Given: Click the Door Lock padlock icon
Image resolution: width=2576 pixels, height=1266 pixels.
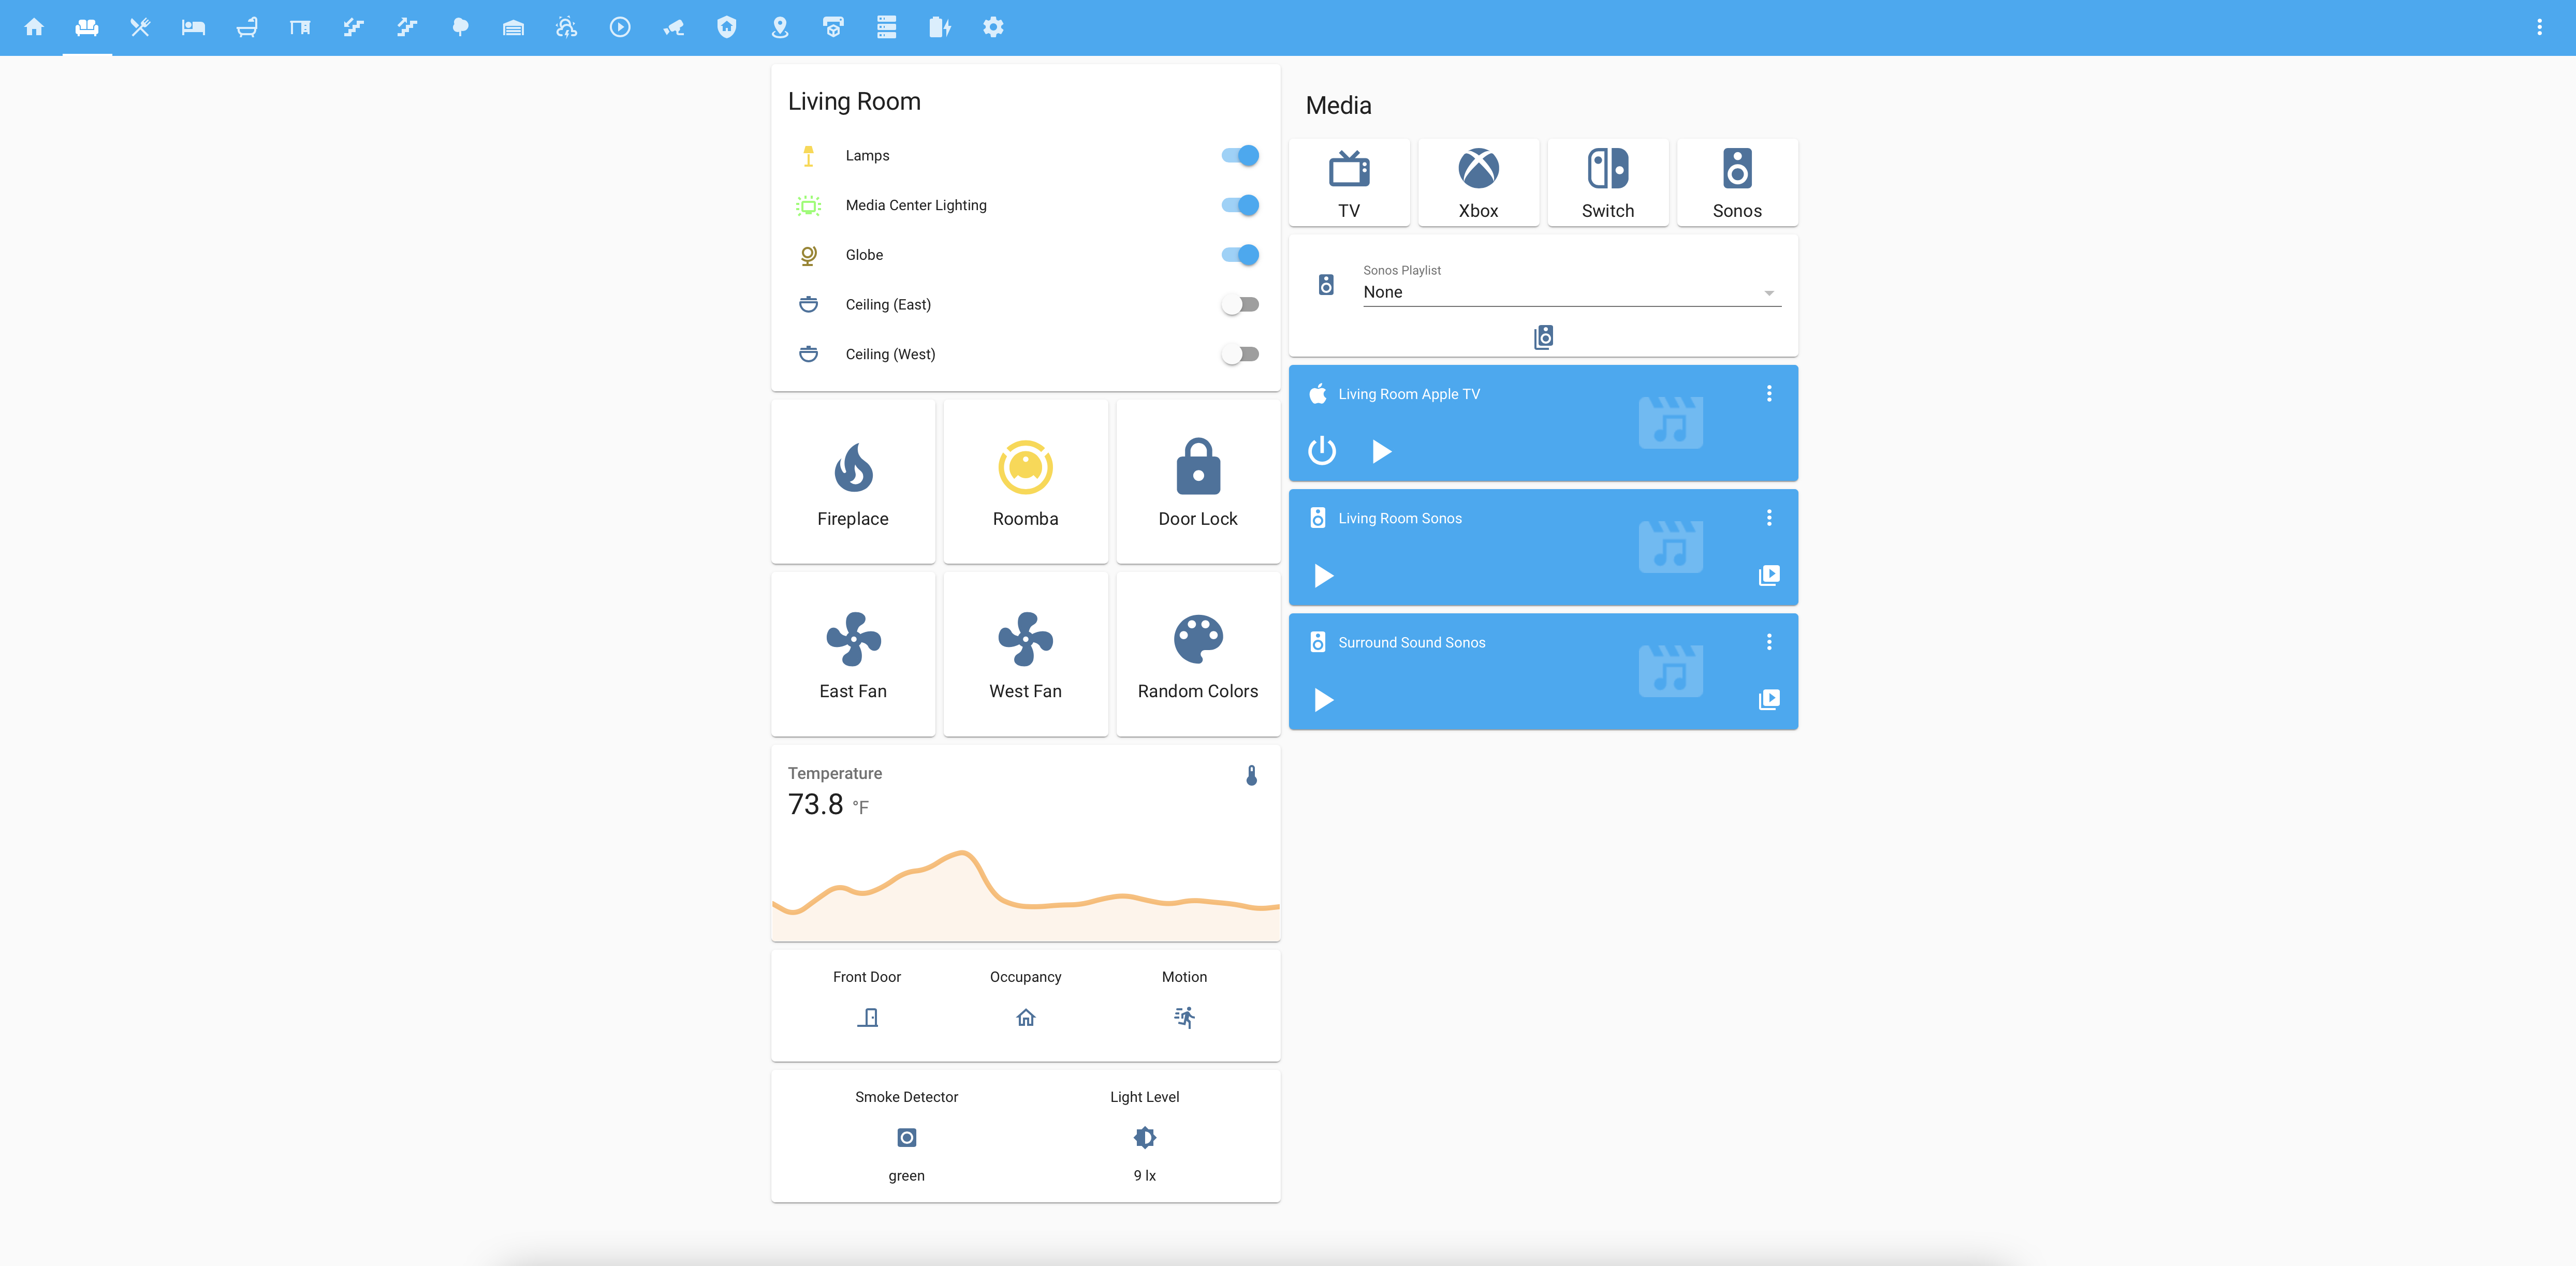Looking at the screenshot, I should pos(1197,468).
